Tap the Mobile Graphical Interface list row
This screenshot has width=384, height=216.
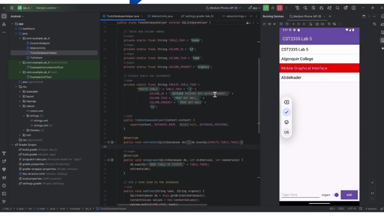[319, 68]
